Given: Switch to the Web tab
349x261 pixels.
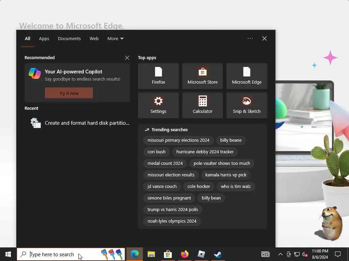Looking at the screenshot, I should tap(94, 39).
